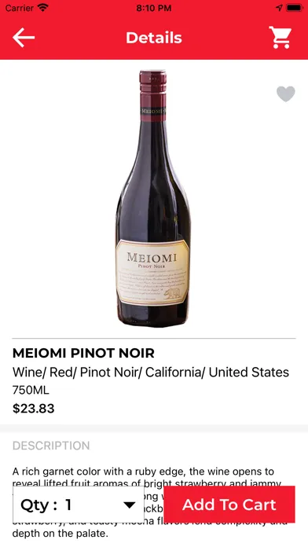308x547 pixels.
Task: Tap the battery indicator icon
Action: click(295, 8)
